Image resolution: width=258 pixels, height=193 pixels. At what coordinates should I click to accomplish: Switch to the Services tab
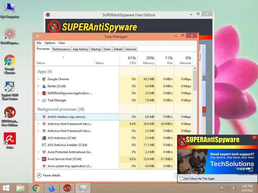click(131, 49)
